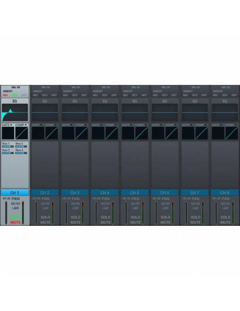Enable HPF on CH 4
Viewport: 240px width, 311px height.
coord(114,95)
